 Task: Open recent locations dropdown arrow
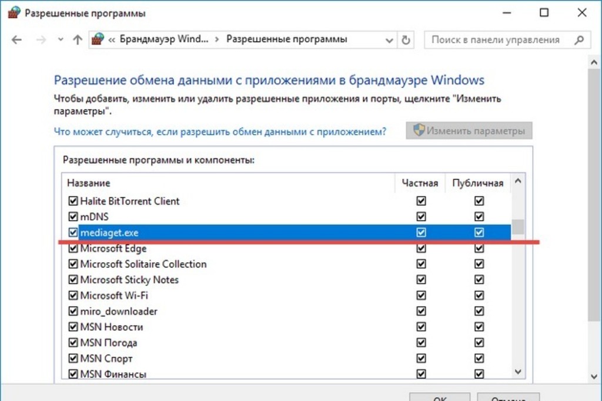(x=60, y=40)
